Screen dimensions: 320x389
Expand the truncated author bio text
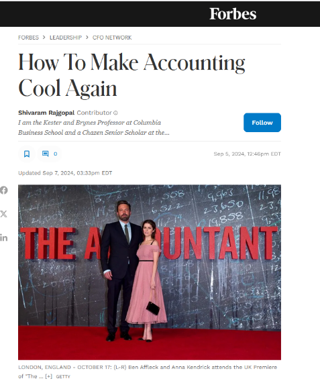click(94, 127)
